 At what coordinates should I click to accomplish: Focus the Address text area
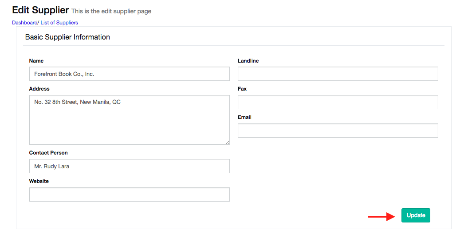pyautogui.click(x=129, y=120)
